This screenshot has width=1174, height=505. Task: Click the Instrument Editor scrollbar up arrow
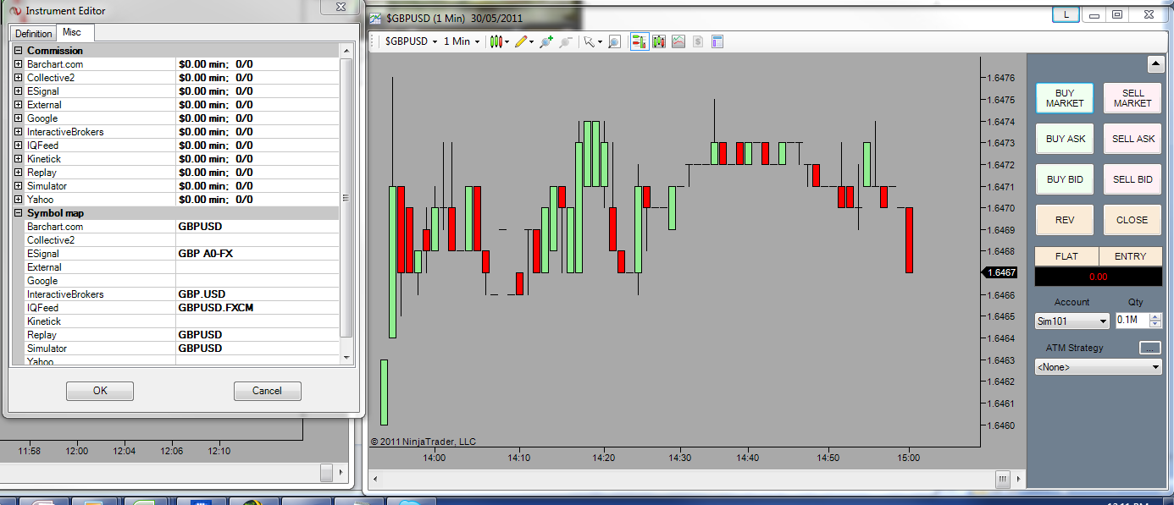click(346, 51)
